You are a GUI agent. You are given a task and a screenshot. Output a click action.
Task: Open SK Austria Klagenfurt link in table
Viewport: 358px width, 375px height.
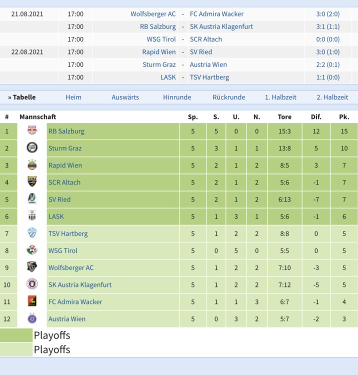pyautogui.click(x=79, y=284)
